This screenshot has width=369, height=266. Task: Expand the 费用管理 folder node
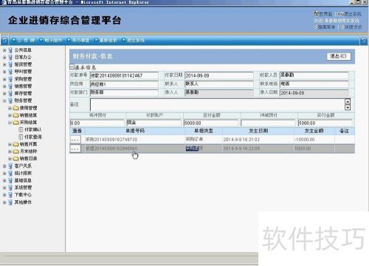coord(10,108)
